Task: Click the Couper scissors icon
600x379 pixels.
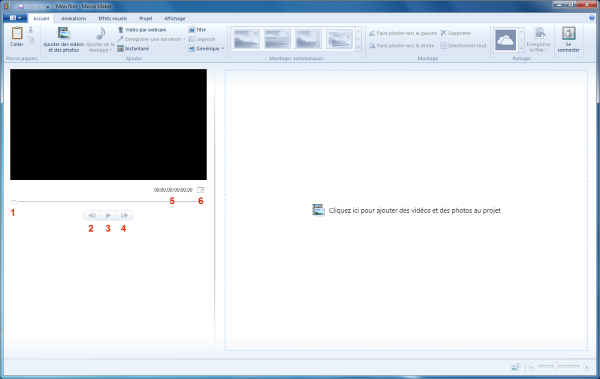Action: tap(31, 30)
